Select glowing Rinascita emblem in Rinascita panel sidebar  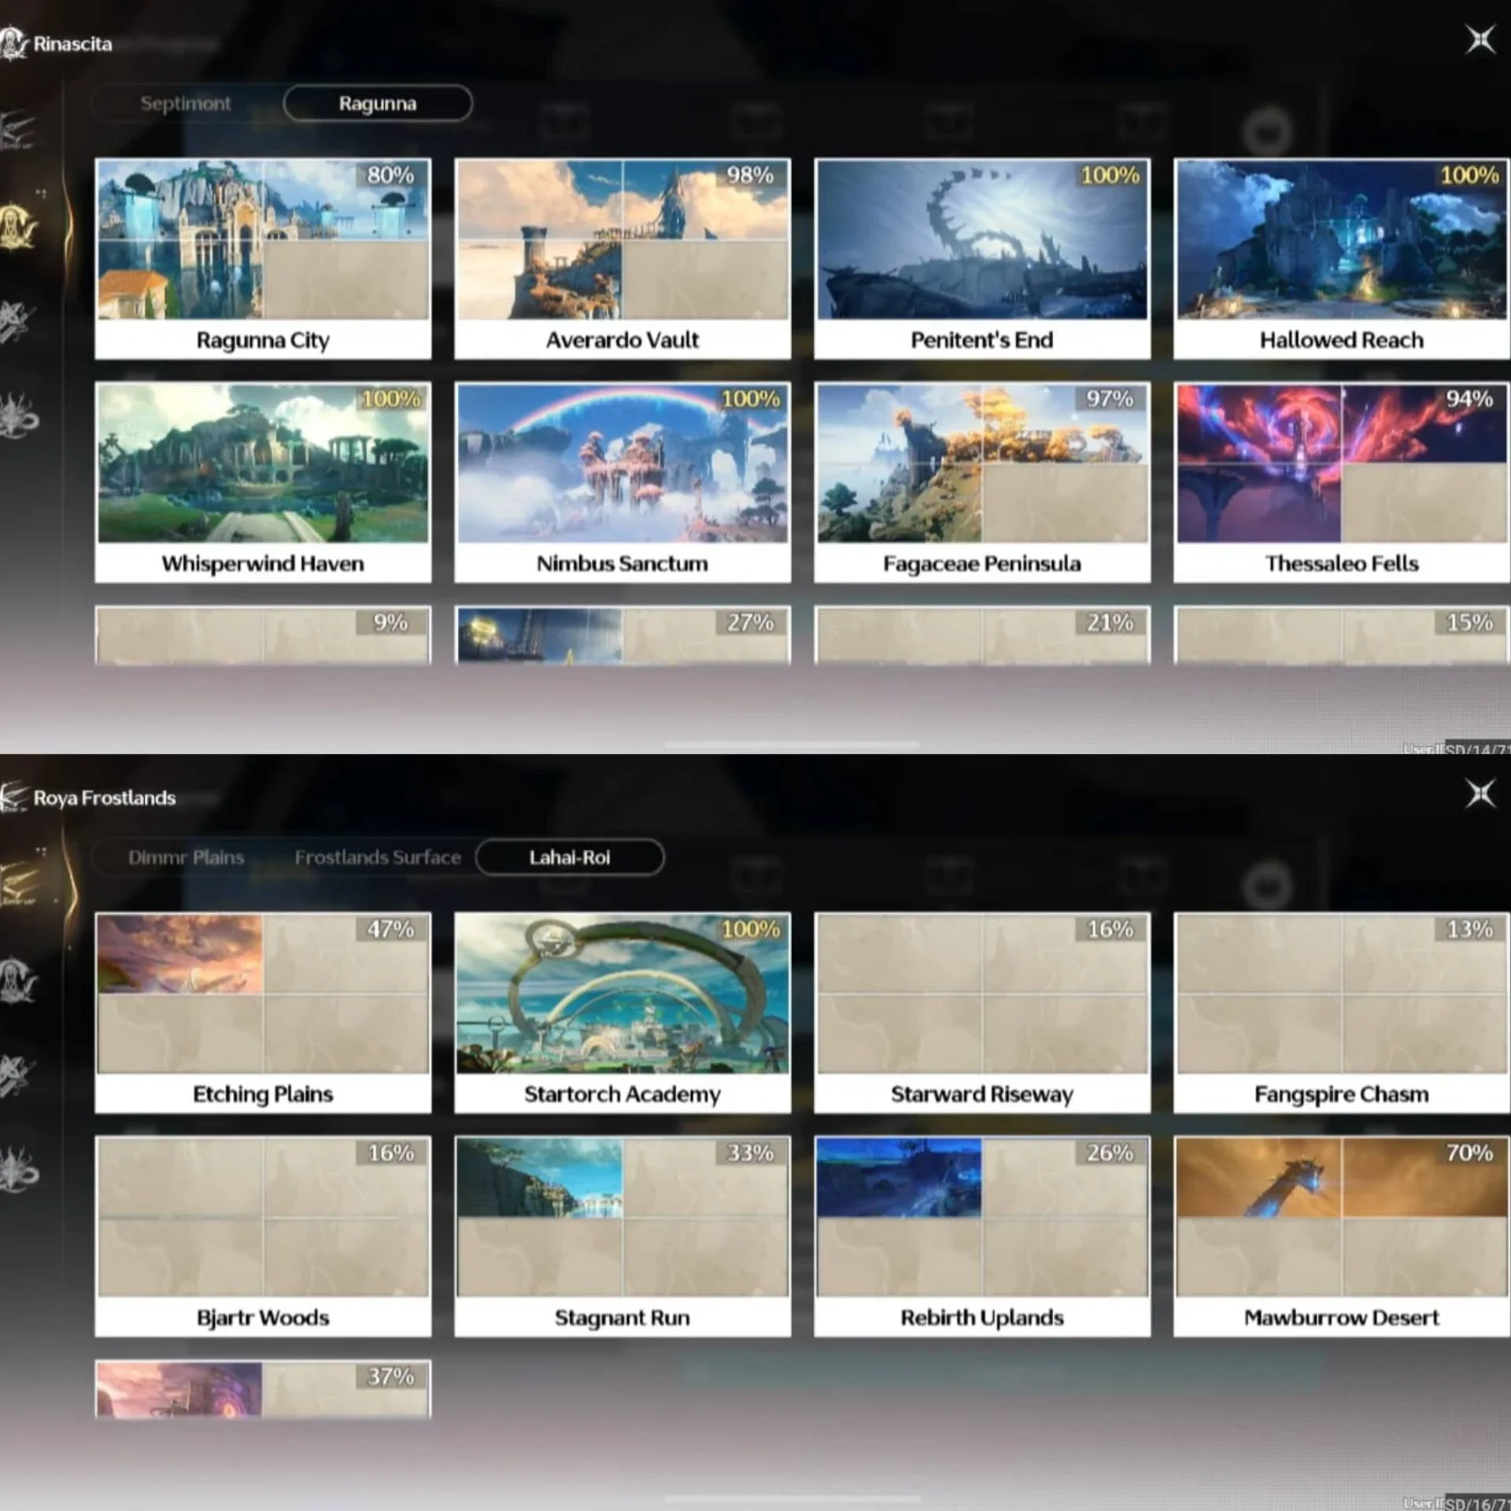(19, 228)
